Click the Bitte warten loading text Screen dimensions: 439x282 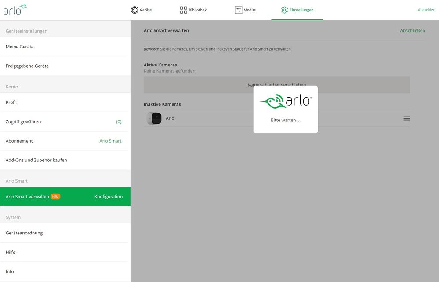pyautogui.click(x=286, y=120)
